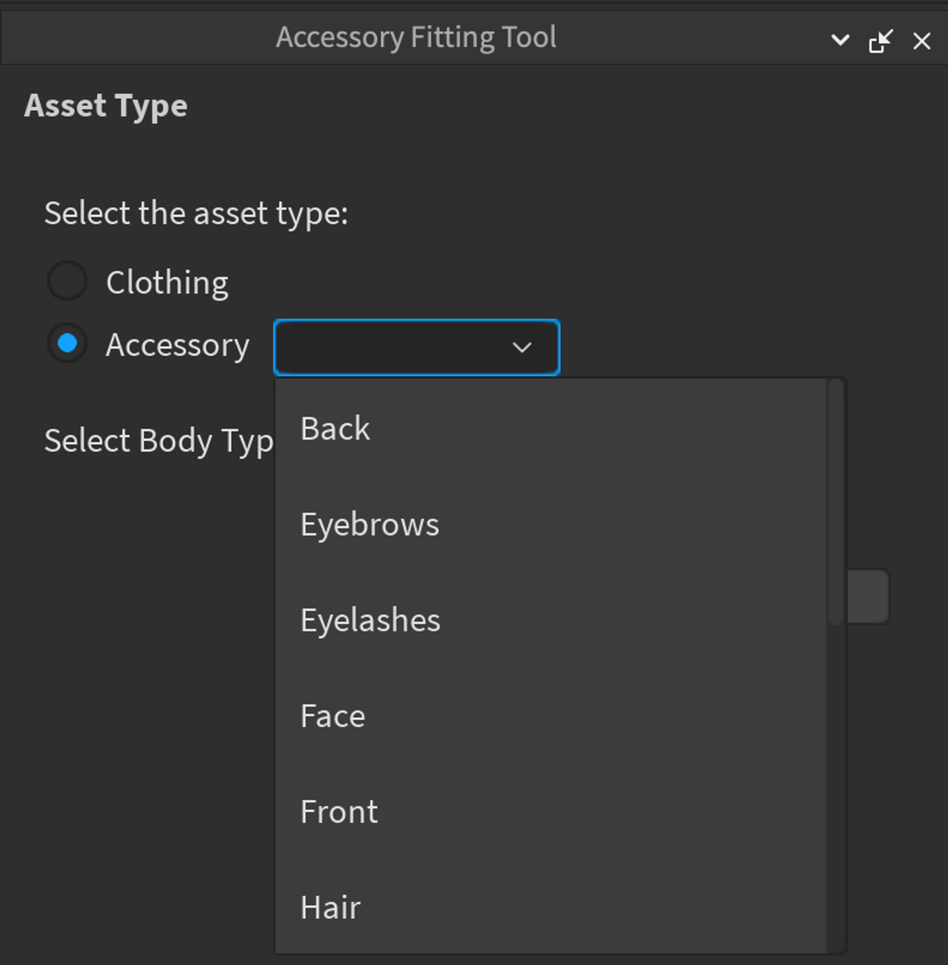Choose Eyebrows from the accessory list
Screen dimensions: 948x965
pos(551,524)
